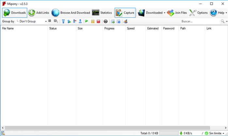The image size is (228, 136).
Task: Maximize the Mipony window
Action: tap(212, 4)
